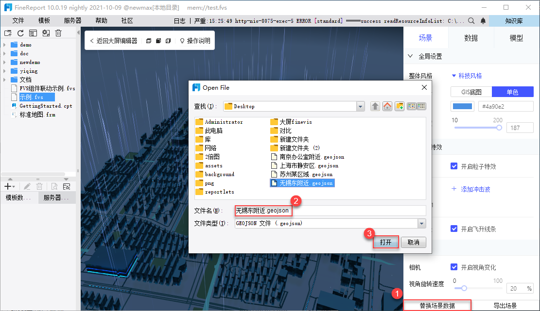Image resolution: width=540 pixels, height=311 pixels.
Task: Click the edit pencil icon in dataset panel
Action: pyautogui.click(x=27, y=186)
